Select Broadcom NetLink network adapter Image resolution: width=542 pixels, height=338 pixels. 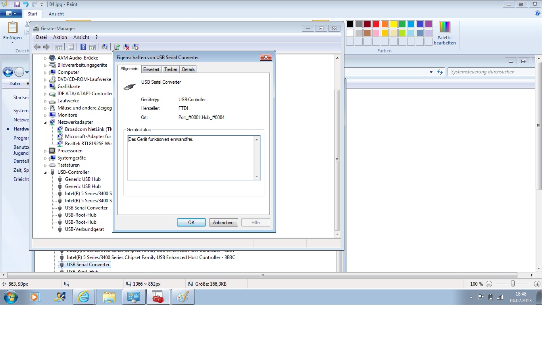click(x=88, y=129)
